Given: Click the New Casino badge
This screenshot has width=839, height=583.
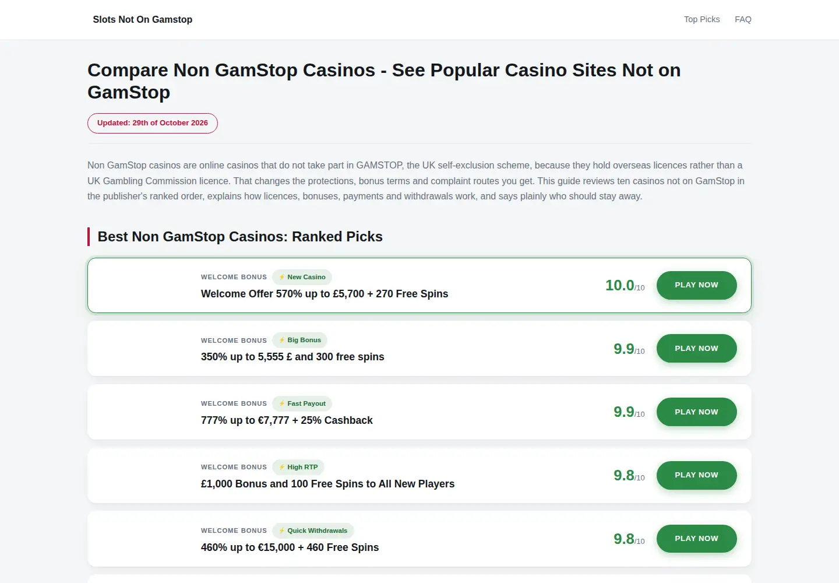Looking at the screenshot, I should pyautogui.click(x=302, y=277).
